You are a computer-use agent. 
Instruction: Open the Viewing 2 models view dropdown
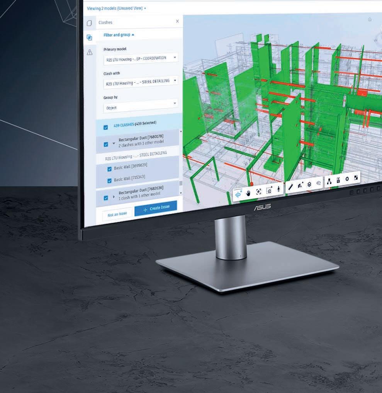116,8
